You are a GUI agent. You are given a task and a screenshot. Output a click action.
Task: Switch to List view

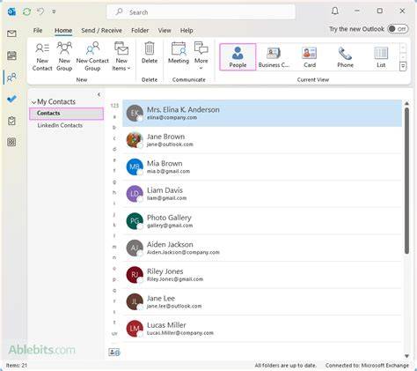381,57
